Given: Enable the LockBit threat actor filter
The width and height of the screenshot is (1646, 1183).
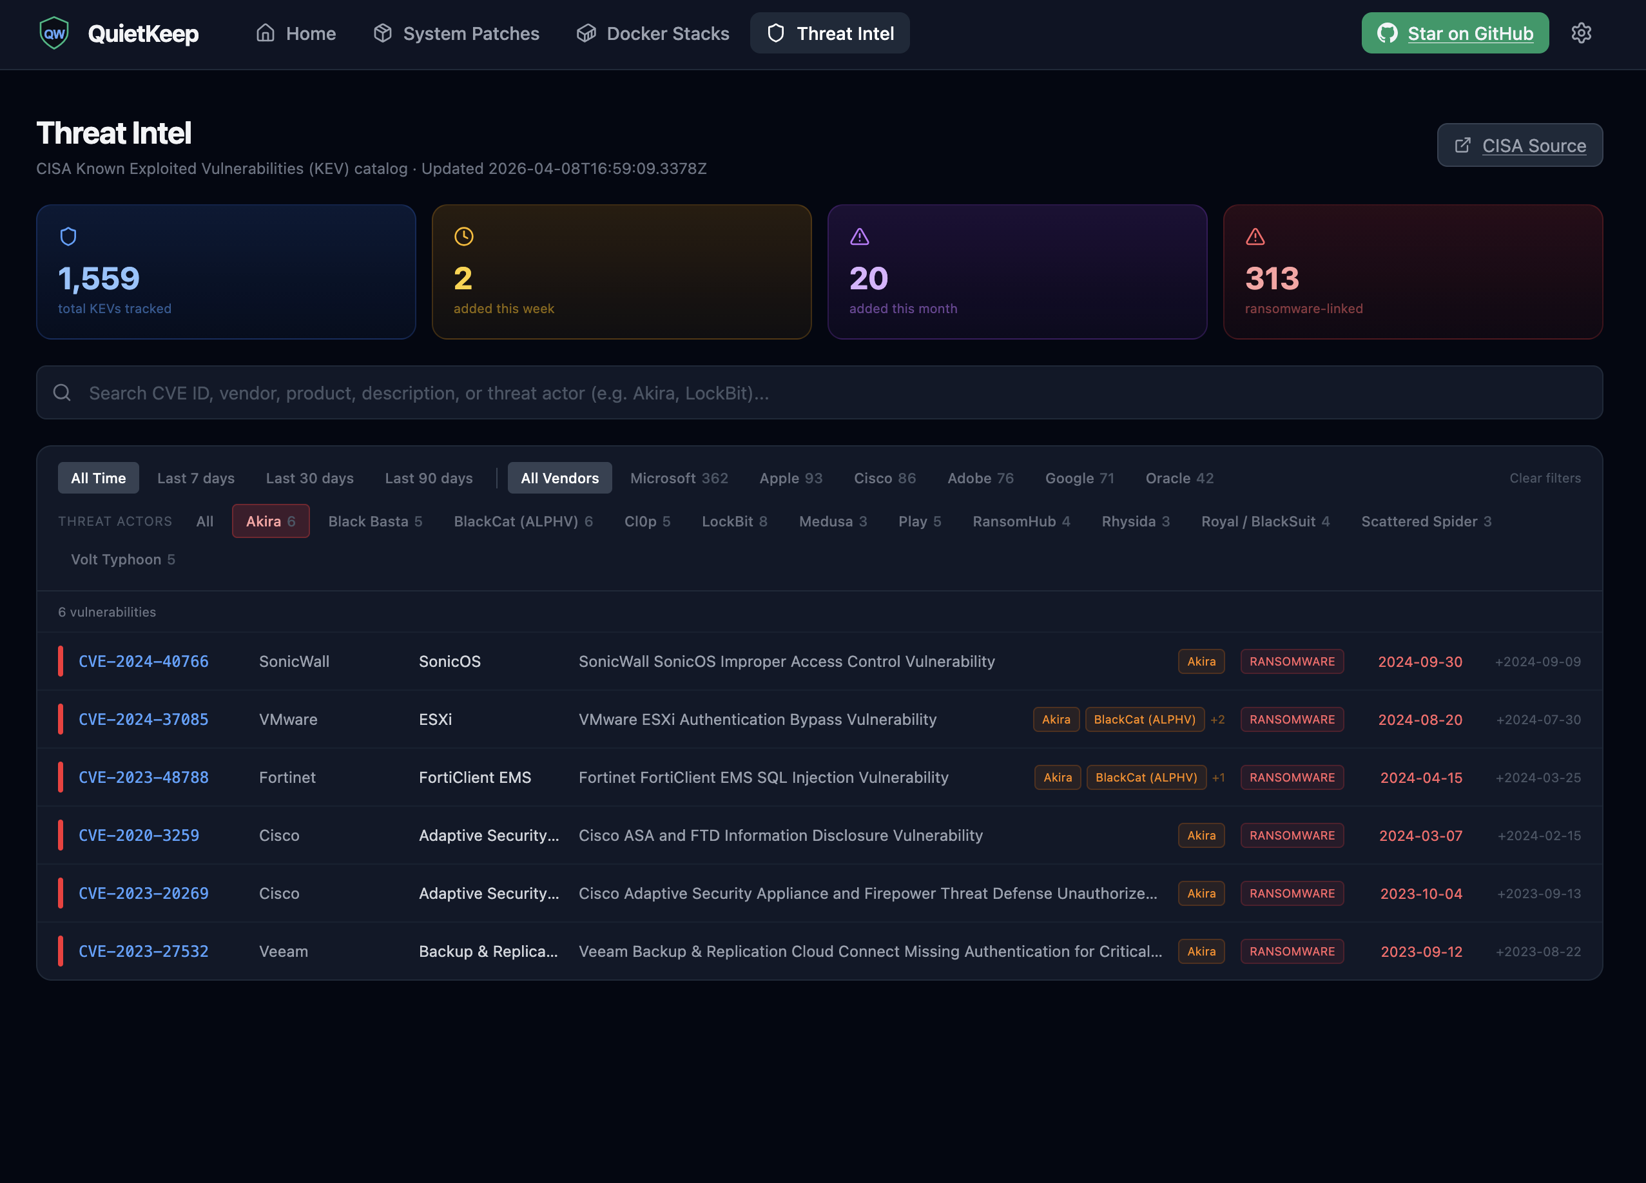Looking at the screenshot, I should point(735,521).
